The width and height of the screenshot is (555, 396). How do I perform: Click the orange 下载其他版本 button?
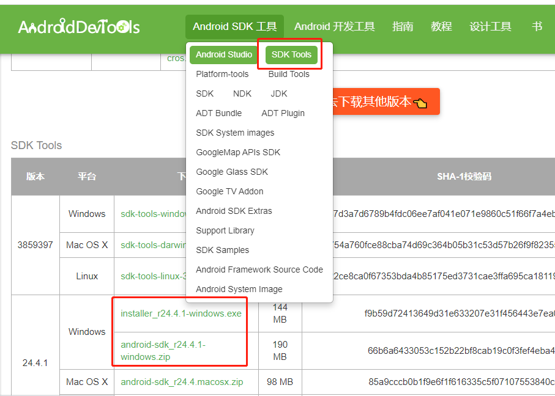pos(386,101)
